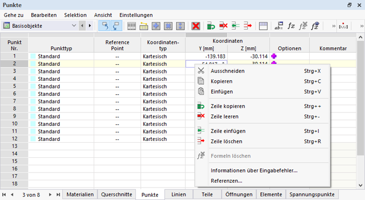Click the 'ab=' text format toolbar icon
Viewport: 365px width, 200px height.
279,26
